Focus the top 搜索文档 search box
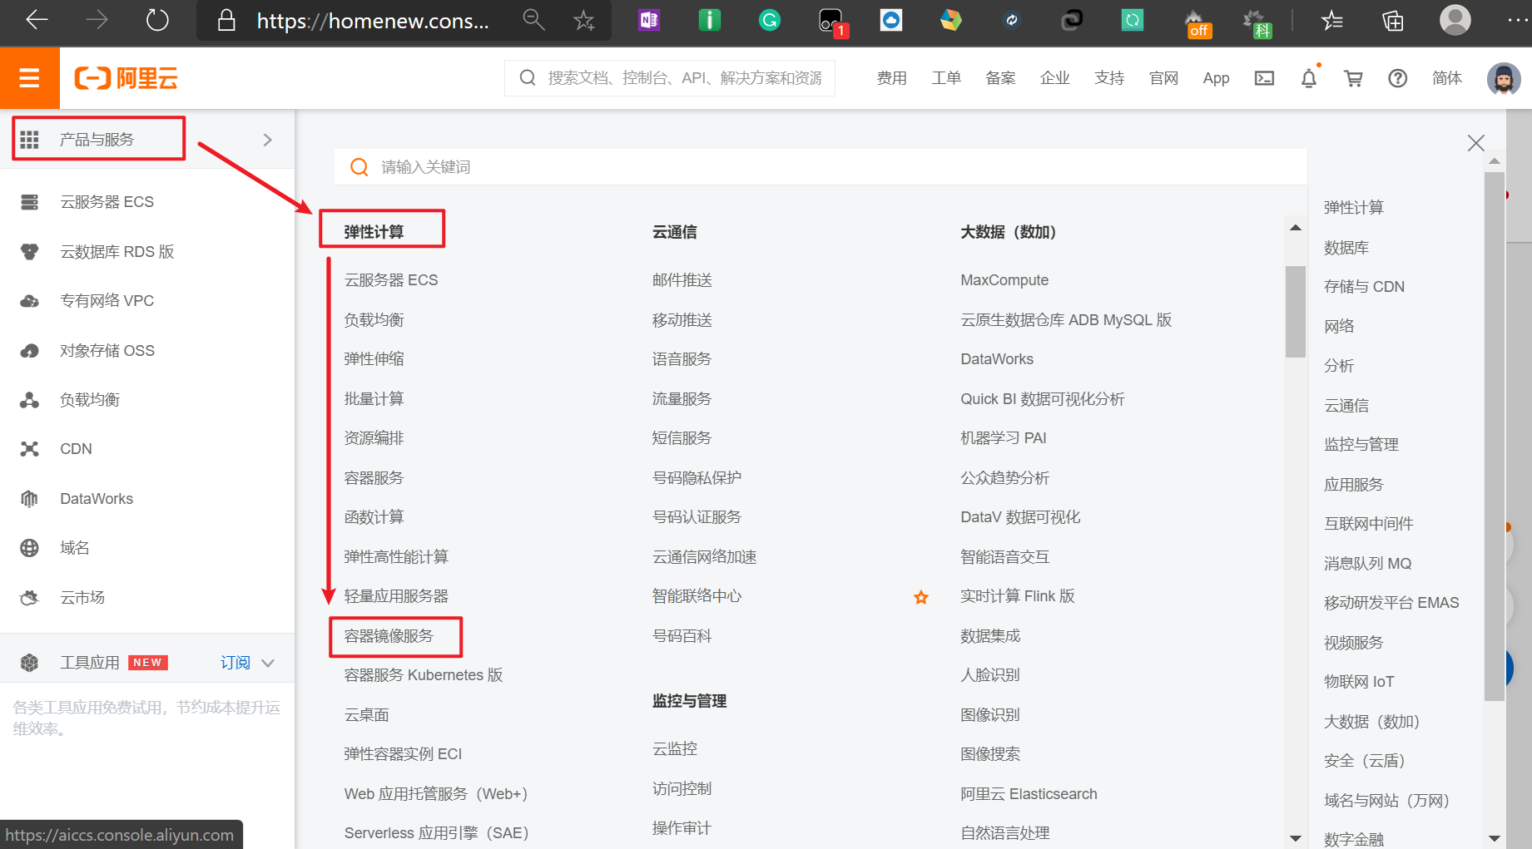Screen dimensions: 1532x849 tap(670, 78)
